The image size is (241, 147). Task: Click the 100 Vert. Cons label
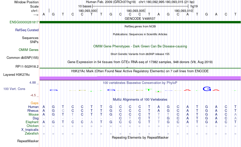(x=14, y=89)
